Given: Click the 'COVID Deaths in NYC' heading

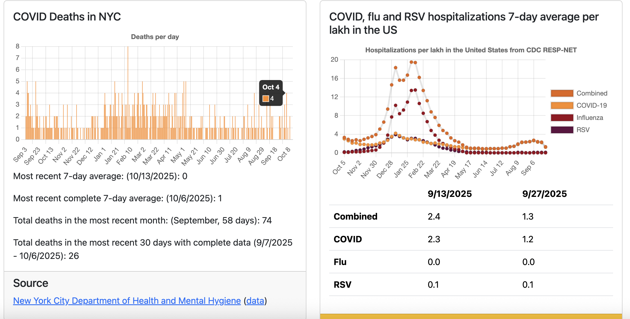Looking at the screenshot, I should pos(67,17).
